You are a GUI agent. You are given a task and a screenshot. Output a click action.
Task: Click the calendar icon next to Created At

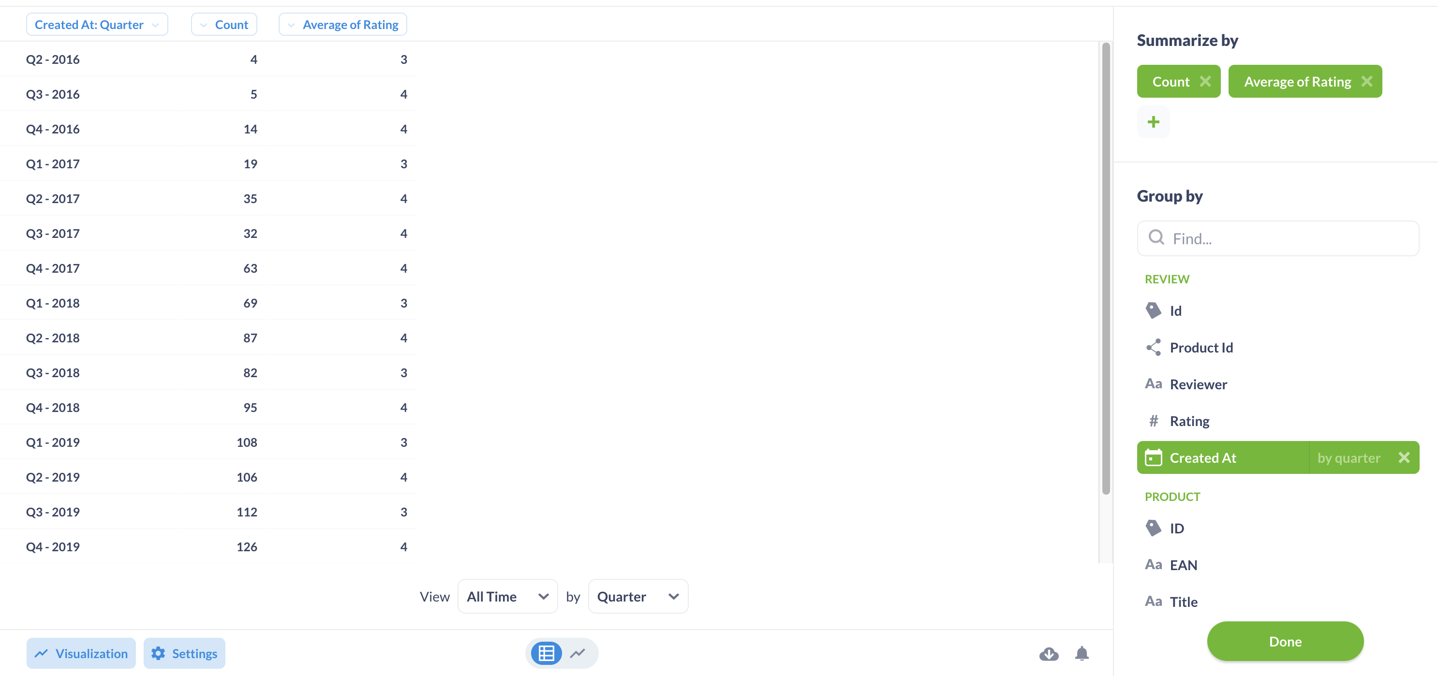tap(1154, 457)
